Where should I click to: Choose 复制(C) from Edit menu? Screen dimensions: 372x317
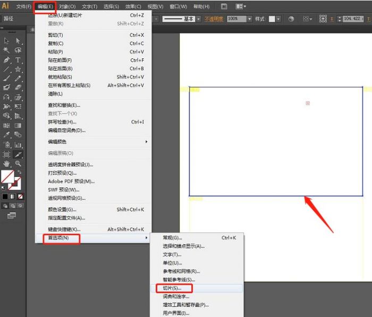[94, 44]
